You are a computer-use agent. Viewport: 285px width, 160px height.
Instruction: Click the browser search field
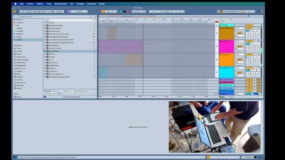[54, 16]
